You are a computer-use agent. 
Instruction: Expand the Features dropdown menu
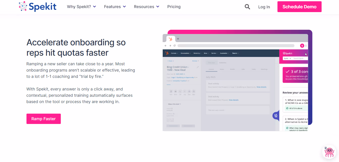point(115,7)
